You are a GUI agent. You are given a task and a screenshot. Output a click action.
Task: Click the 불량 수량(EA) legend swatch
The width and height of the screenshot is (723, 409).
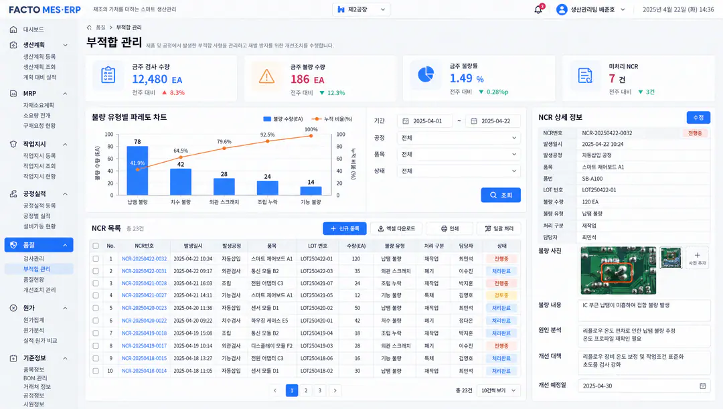(267, 119)
